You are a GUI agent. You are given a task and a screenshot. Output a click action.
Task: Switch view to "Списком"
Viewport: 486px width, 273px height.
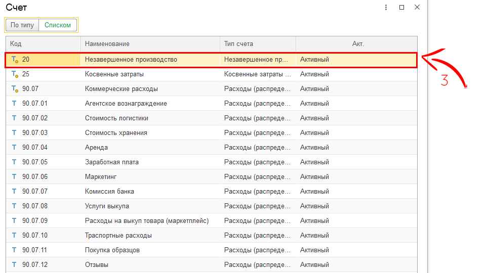click(x=58, y=25)
